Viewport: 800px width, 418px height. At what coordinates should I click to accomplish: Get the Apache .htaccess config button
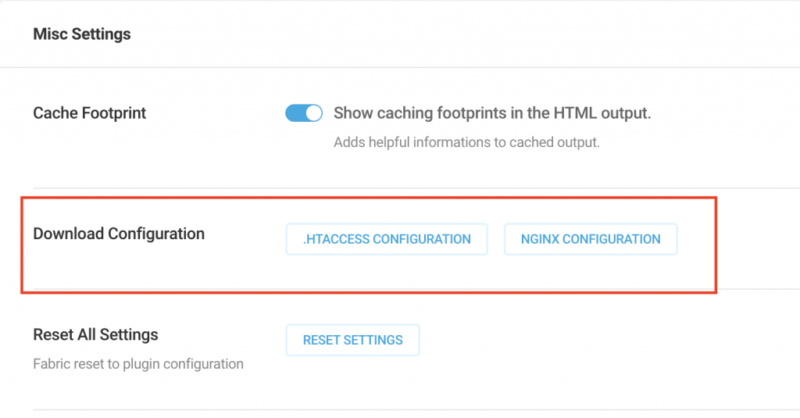click(387, 239)
